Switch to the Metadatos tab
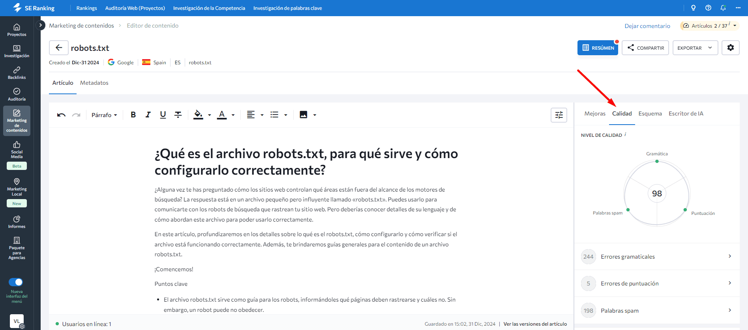The height and width of the screenshot is (330, 748). tap(94, 83)
